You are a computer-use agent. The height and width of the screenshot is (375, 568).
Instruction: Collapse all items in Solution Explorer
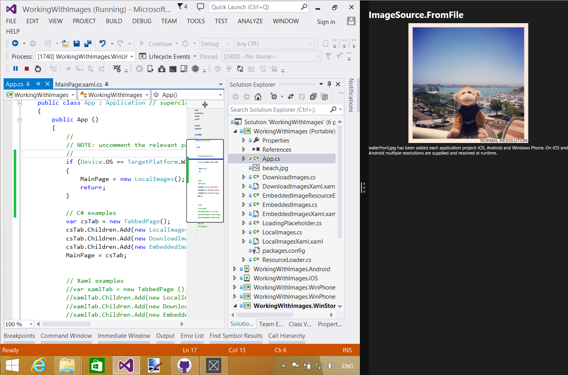[x=313, y=97]
